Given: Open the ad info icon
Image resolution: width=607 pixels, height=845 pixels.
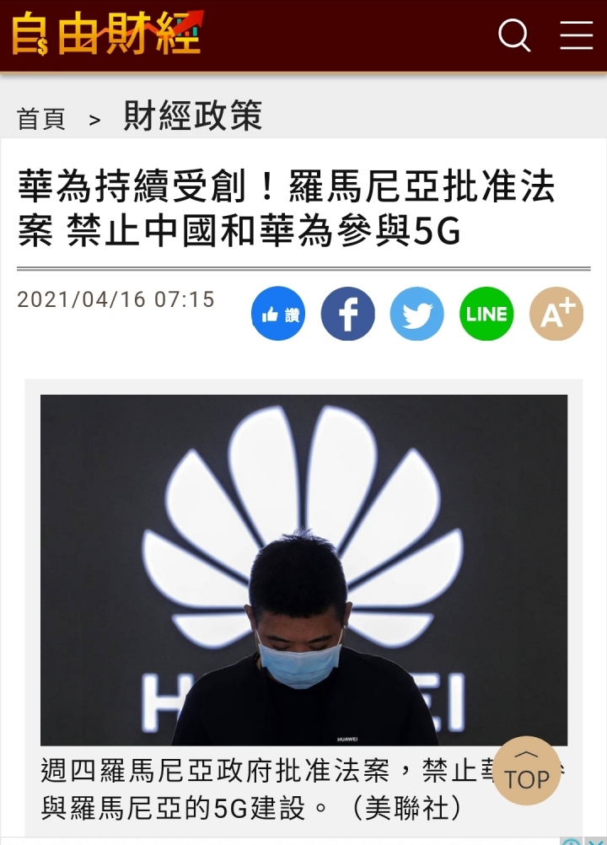Looking at the screenshot, I should pyautogui.click(x=571, y=842).
